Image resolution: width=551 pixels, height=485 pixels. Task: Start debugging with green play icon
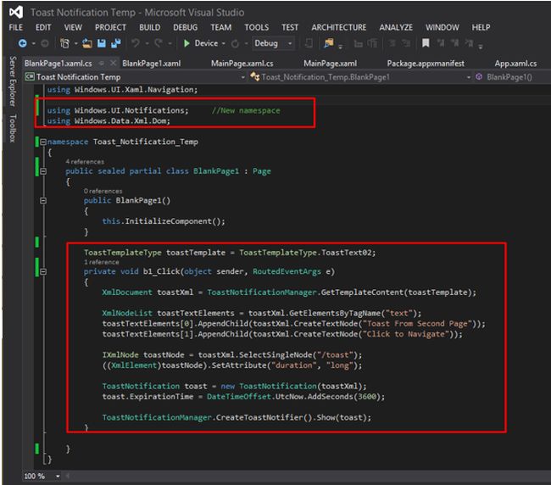point(186,43)
